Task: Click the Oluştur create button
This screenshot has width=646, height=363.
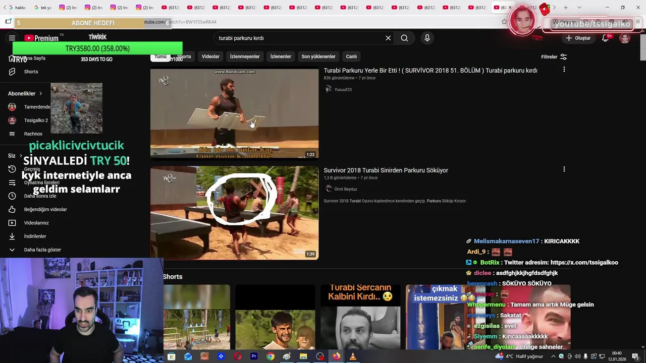Action: click(x=578, y=38)
